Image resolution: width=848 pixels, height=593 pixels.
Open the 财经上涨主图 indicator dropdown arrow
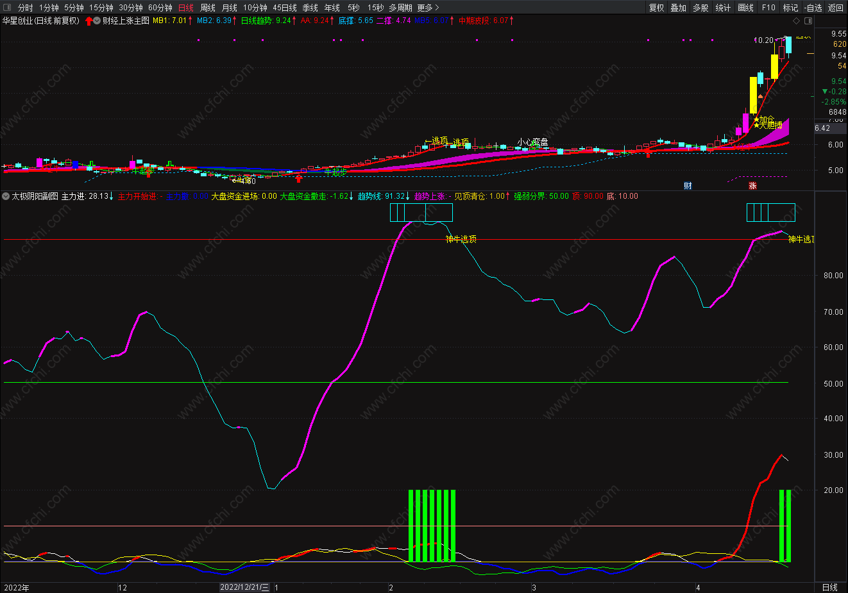pos(97,21)
